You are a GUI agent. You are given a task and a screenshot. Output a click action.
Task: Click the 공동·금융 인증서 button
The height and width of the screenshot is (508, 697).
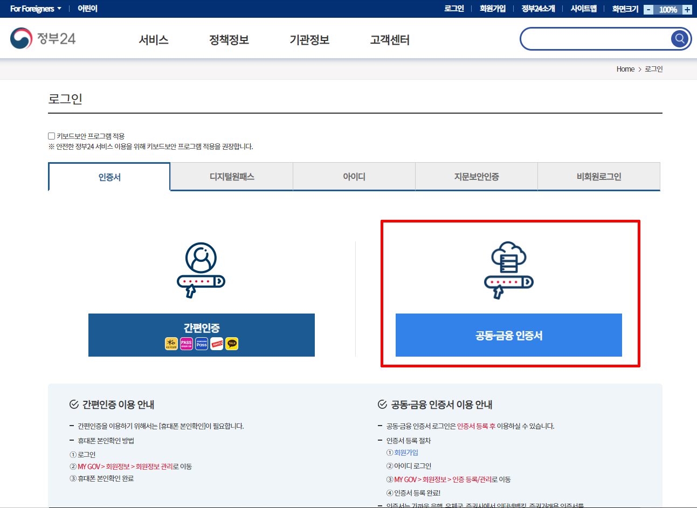pyautogui.click(x=508, y=335)
